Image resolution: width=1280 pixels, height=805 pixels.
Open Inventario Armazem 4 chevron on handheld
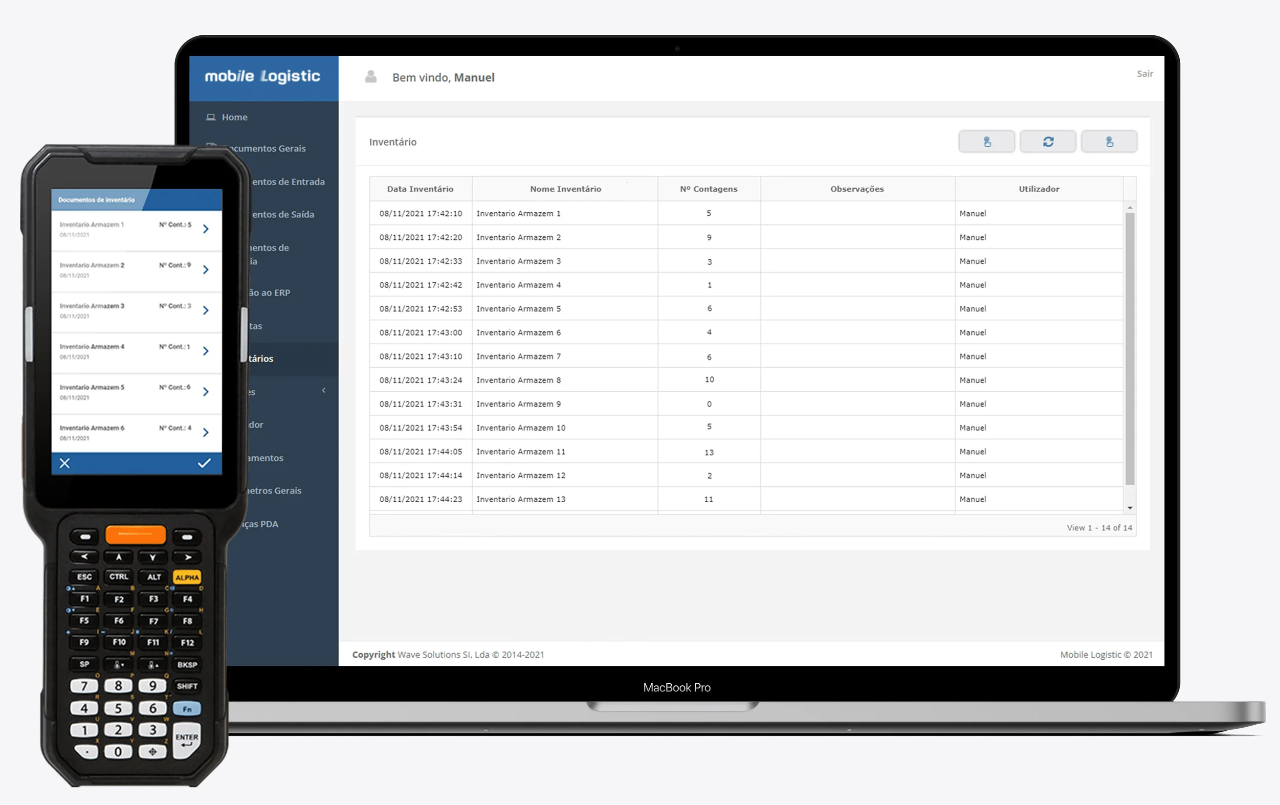pos(206,351)
